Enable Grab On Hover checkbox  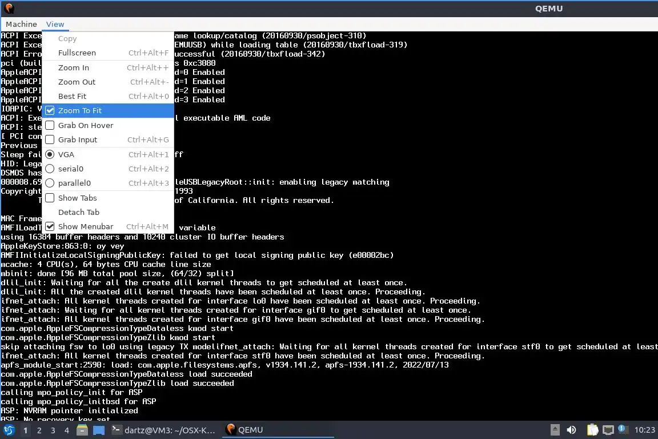click(x=108, y=125)
